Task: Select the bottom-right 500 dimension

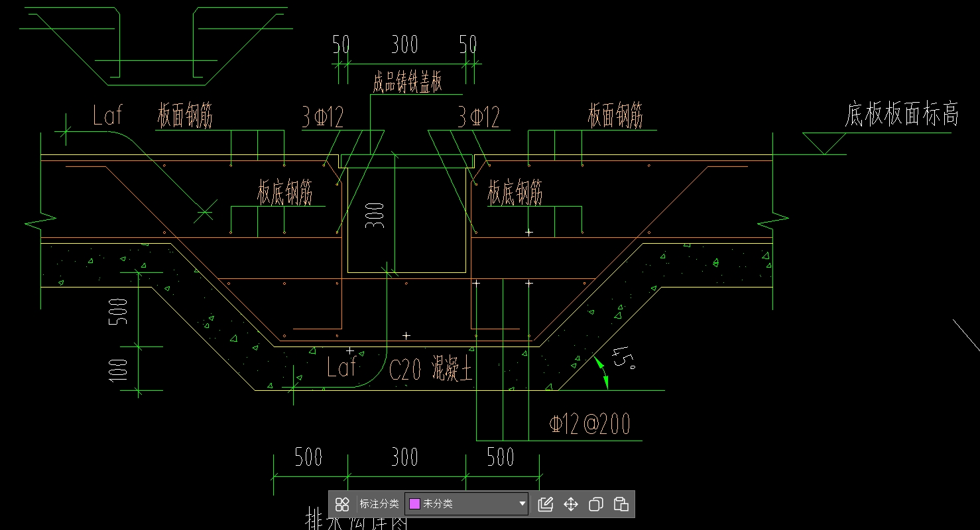Action: click(501, 457)
